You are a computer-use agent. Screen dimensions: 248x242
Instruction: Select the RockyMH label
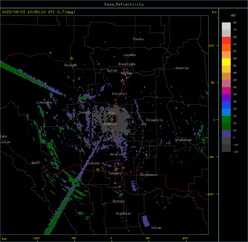tap(70, 65)
